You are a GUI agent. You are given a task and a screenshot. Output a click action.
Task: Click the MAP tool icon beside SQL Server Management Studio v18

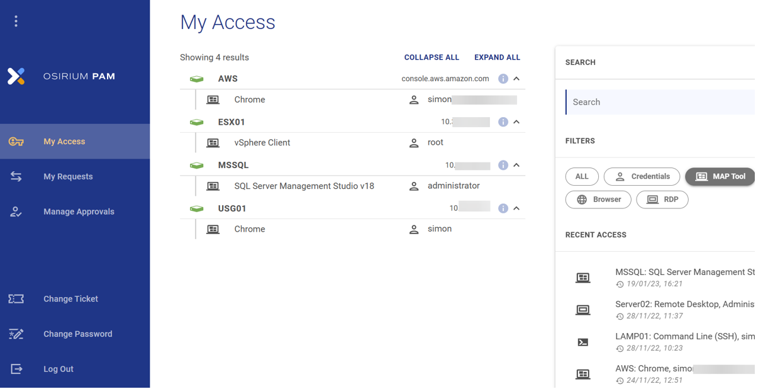click(213, 186)
